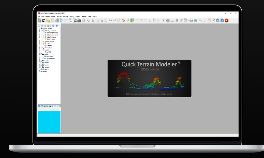Click the QTA globe icon

[x=191, y=21]
